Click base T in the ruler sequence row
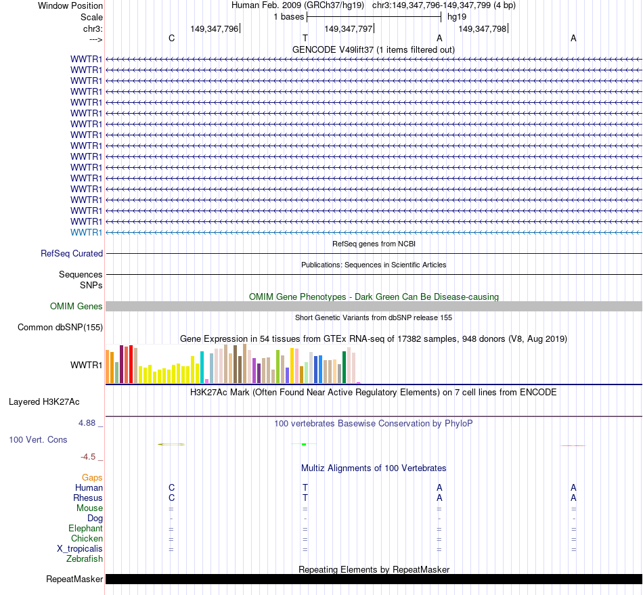The height and width of the screenshot is (595, 643). click(x=305, y=38)
